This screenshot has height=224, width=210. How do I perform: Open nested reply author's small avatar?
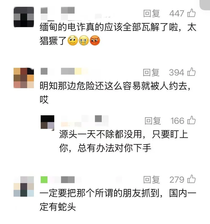click(x=48, y=122)
